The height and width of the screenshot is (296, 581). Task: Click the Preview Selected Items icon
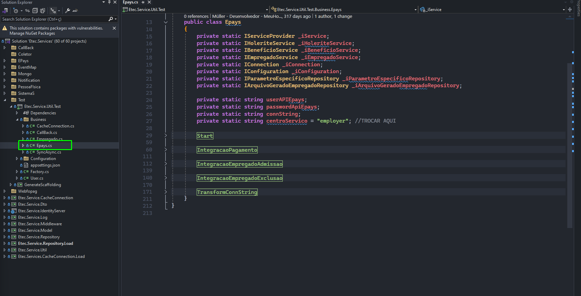coord(75,11)
